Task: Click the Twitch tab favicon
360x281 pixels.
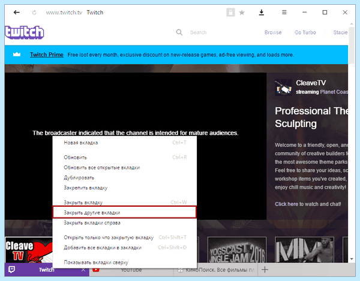Action: [12, 270]
